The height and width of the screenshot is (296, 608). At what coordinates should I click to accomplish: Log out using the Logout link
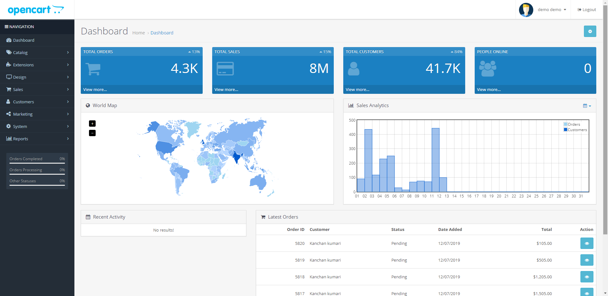click(x=587, y=10)
